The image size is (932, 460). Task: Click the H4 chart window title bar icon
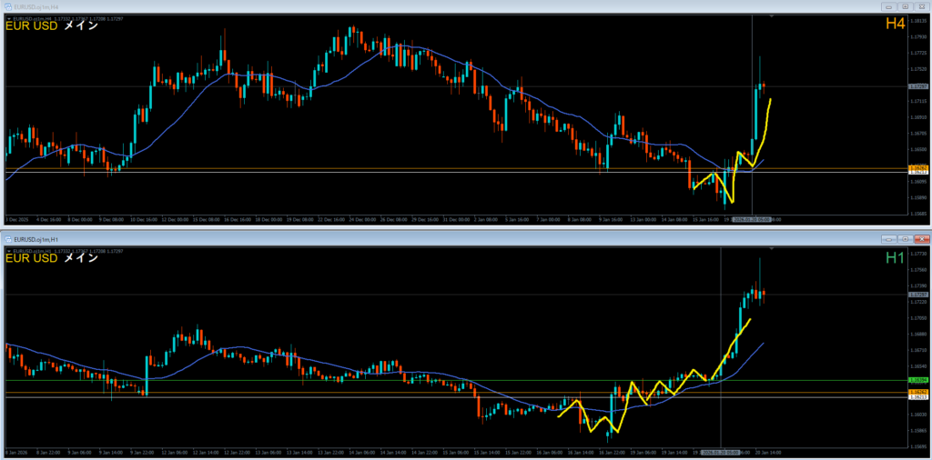8,6
